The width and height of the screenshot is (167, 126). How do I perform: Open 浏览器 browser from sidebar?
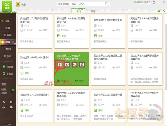(x=8, y=67)
